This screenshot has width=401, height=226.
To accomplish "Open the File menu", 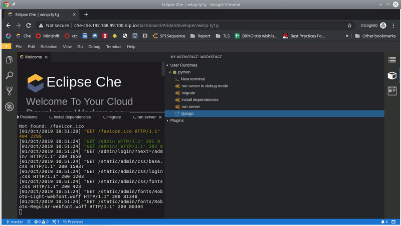I will pos(19,47).
